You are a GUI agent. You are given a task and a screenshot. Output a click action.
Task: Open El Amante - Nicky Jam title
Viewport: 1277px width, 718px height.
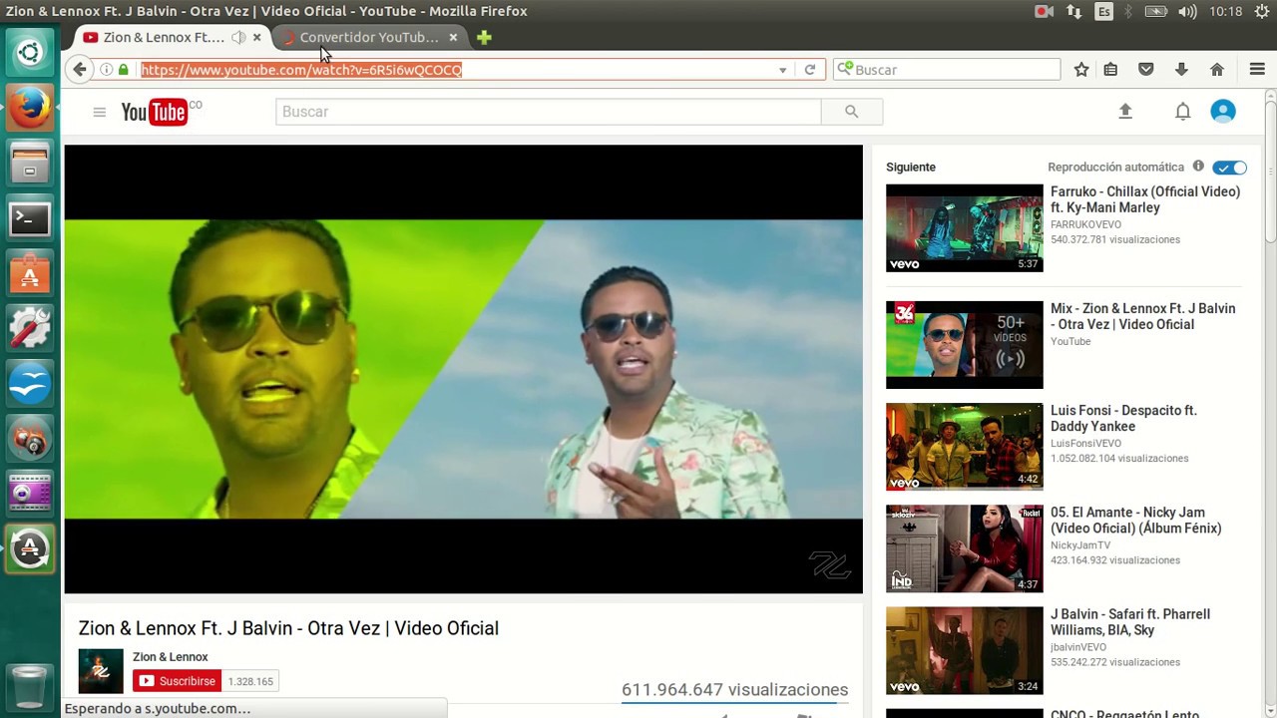point(1136,520)
